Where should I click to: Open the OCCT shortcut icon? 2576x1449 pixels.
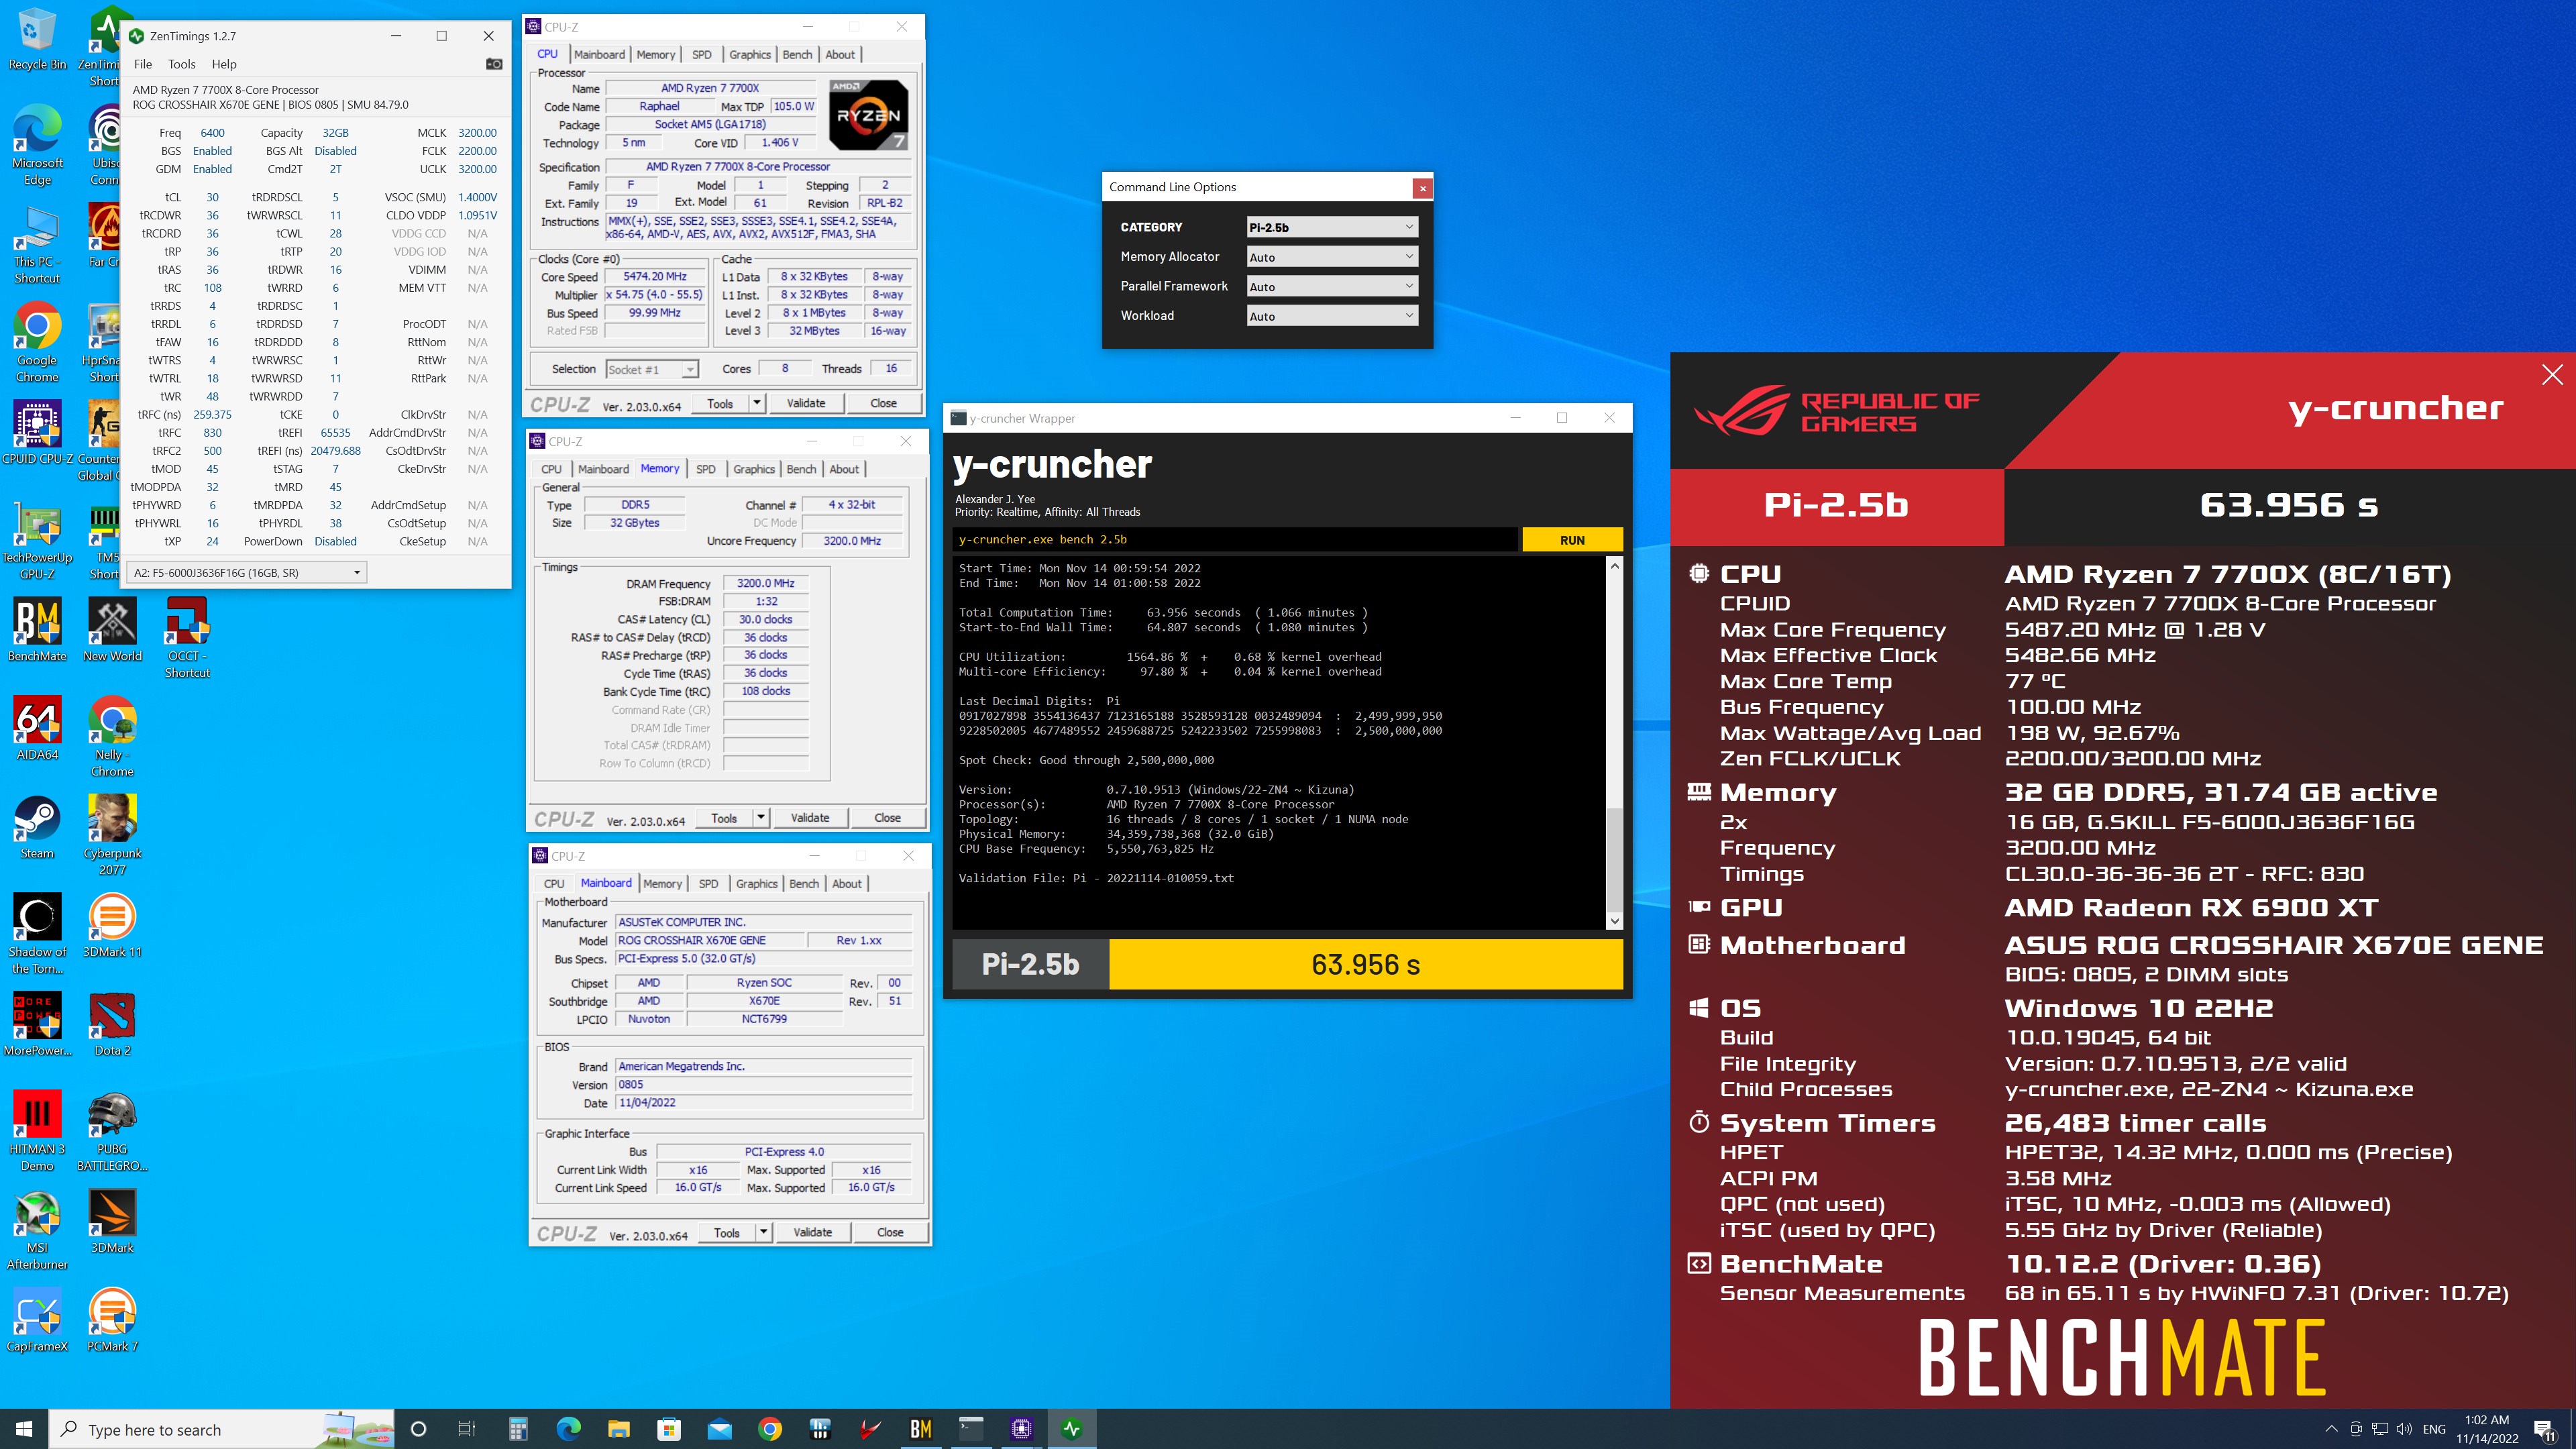187,638
